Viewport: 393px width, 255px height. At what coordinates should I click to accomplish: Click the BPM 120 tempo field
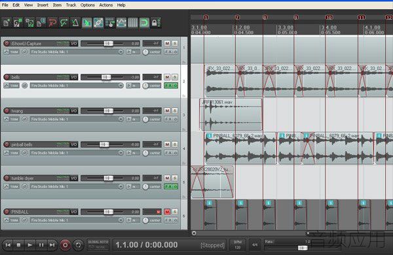coord(237,245)
